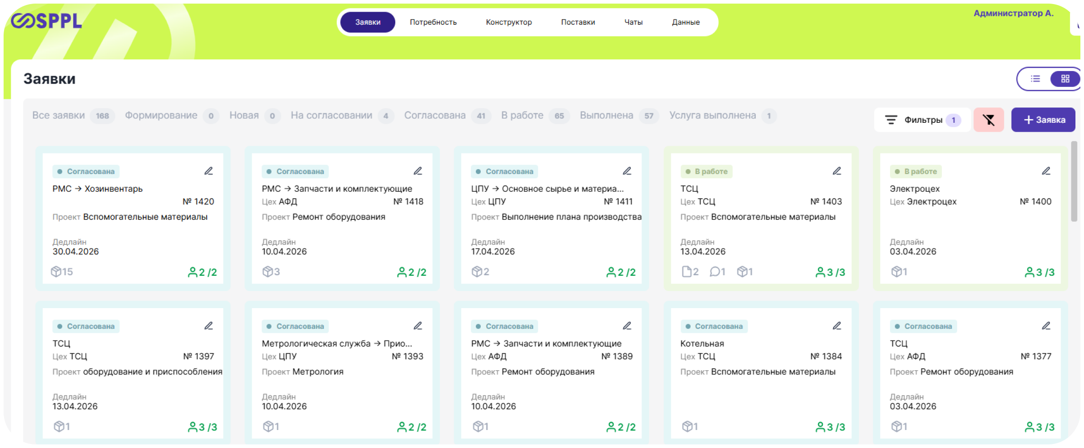This screenshot has width=1084, height=448.
Task: Open the Потребность section
Action: [x=433, y=22]
